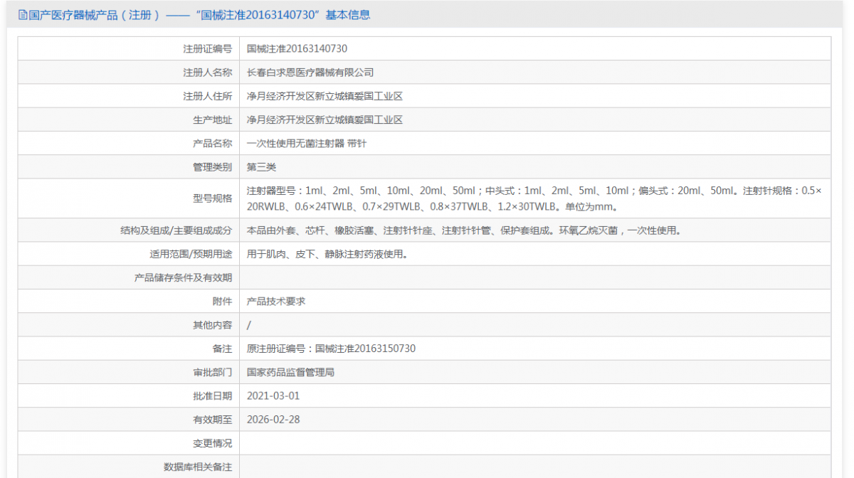Select the 数据库相关备注 label
The image size is (854, 478).
[198, 467]
